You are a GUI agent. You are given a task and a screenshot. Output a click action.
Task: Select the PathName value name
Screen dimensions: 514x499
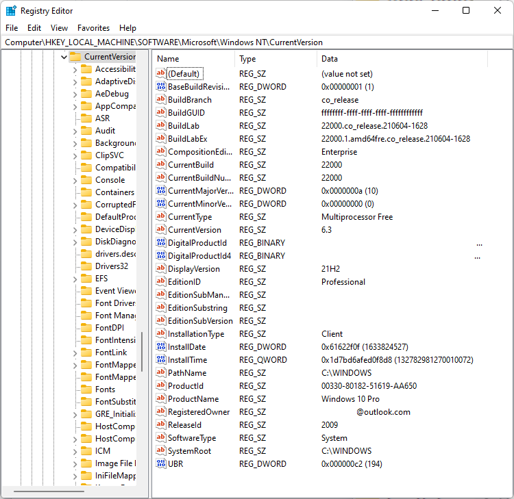(x=187, y=372)
